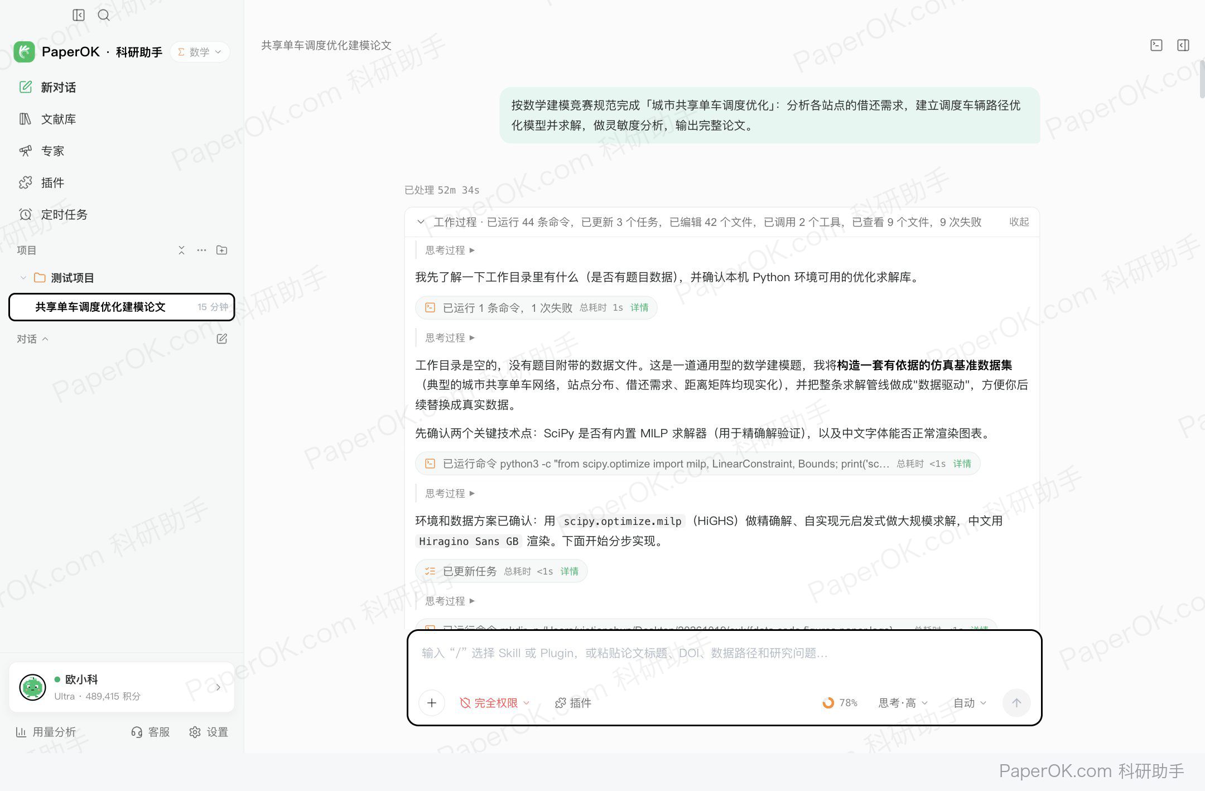Collapse the left sidebar panel icon
The width and height of the screenshot is (1205, 791).
point(79,15)
